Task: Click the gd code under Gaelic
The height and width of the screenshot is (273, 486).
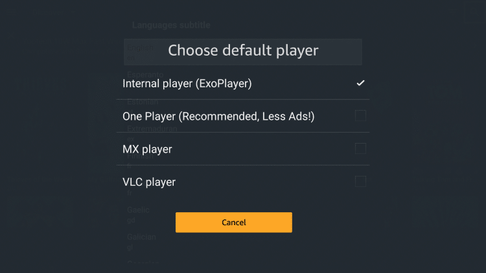Action: point(131,221)
